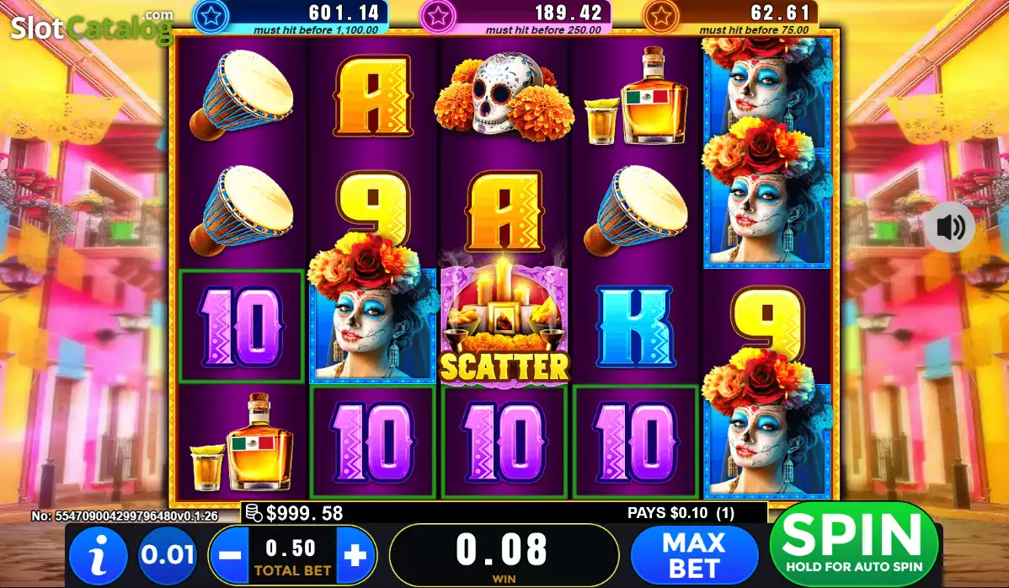
Task: Click the $999.58 balance indicator
Action: click(x=295, y=513)
